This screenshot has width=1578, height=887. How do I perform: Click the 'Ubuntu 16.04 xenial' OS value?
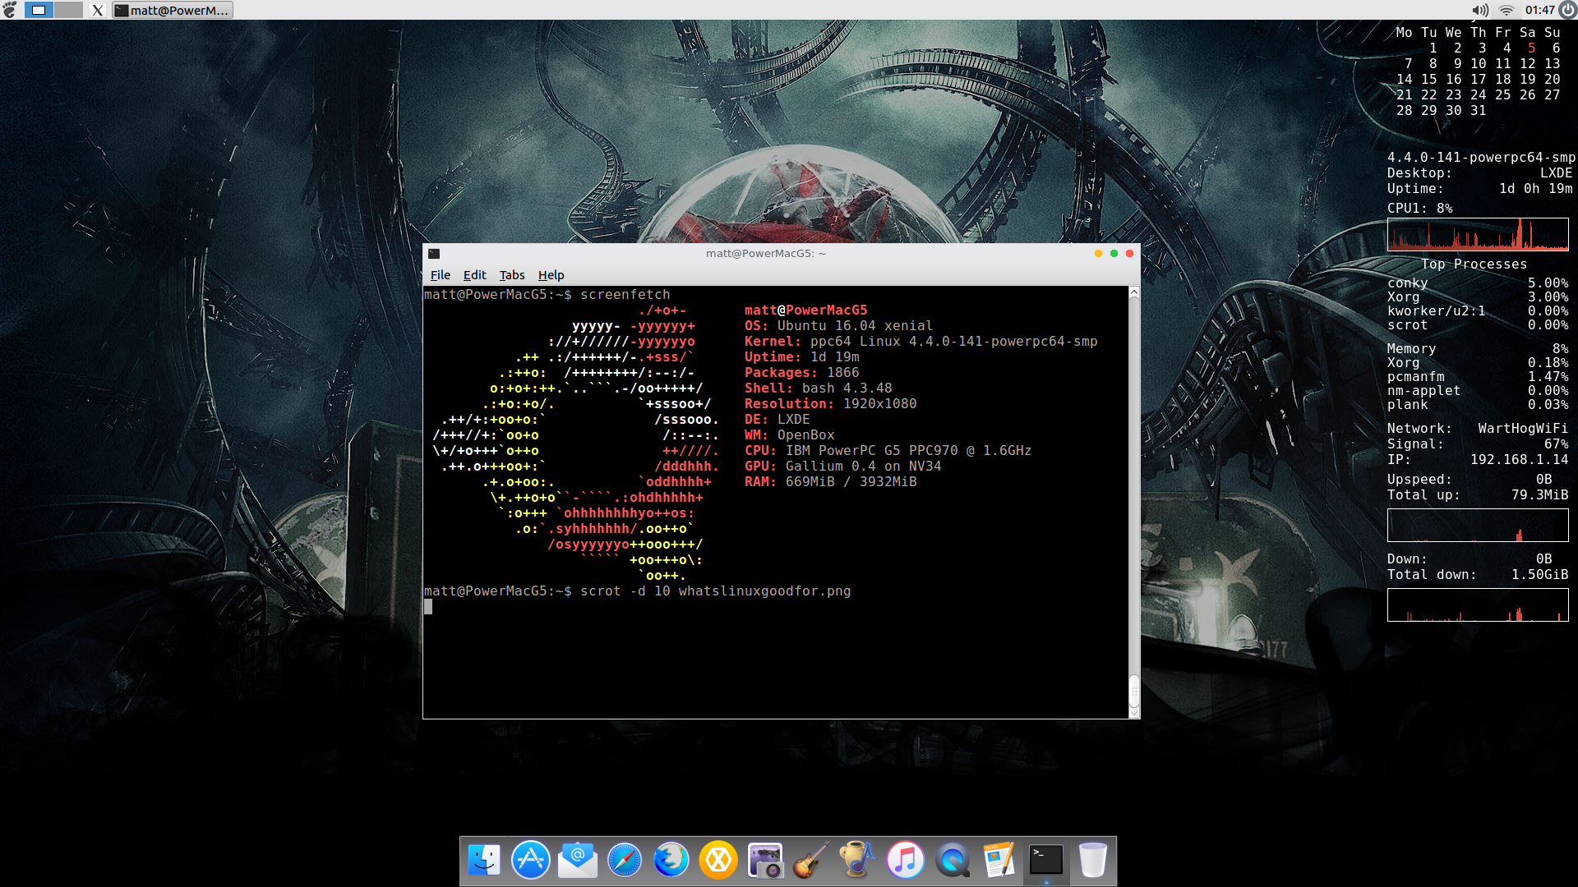click(x=855, y=326)
